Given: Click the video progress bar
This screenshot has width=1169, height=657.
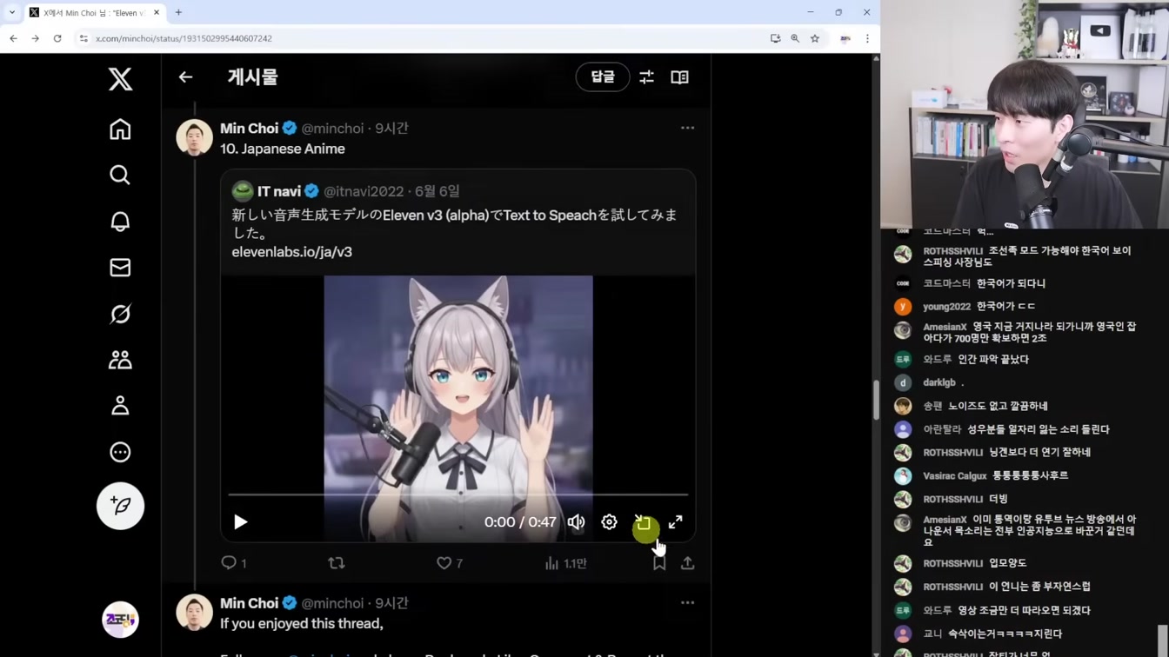Looking at the screenshot, I should (458, 494).
